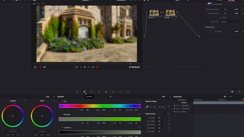Viewport: 244px width, 137px height.
Task: Select the Picker eyedropper in Selection Range
Action: click(147, 107)
